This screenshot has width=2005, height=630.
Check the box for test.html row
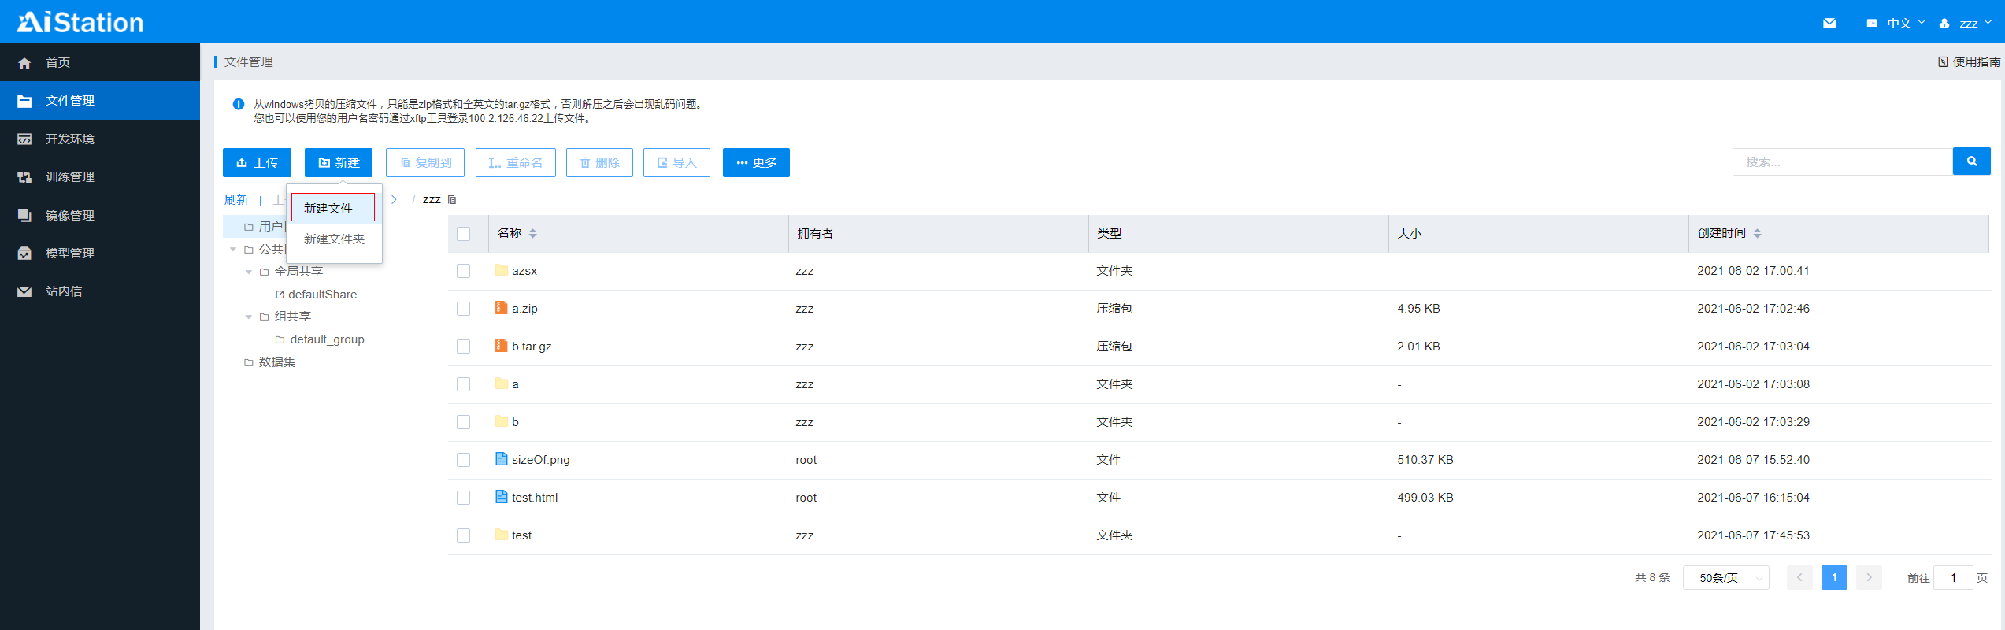pos(463,498)
